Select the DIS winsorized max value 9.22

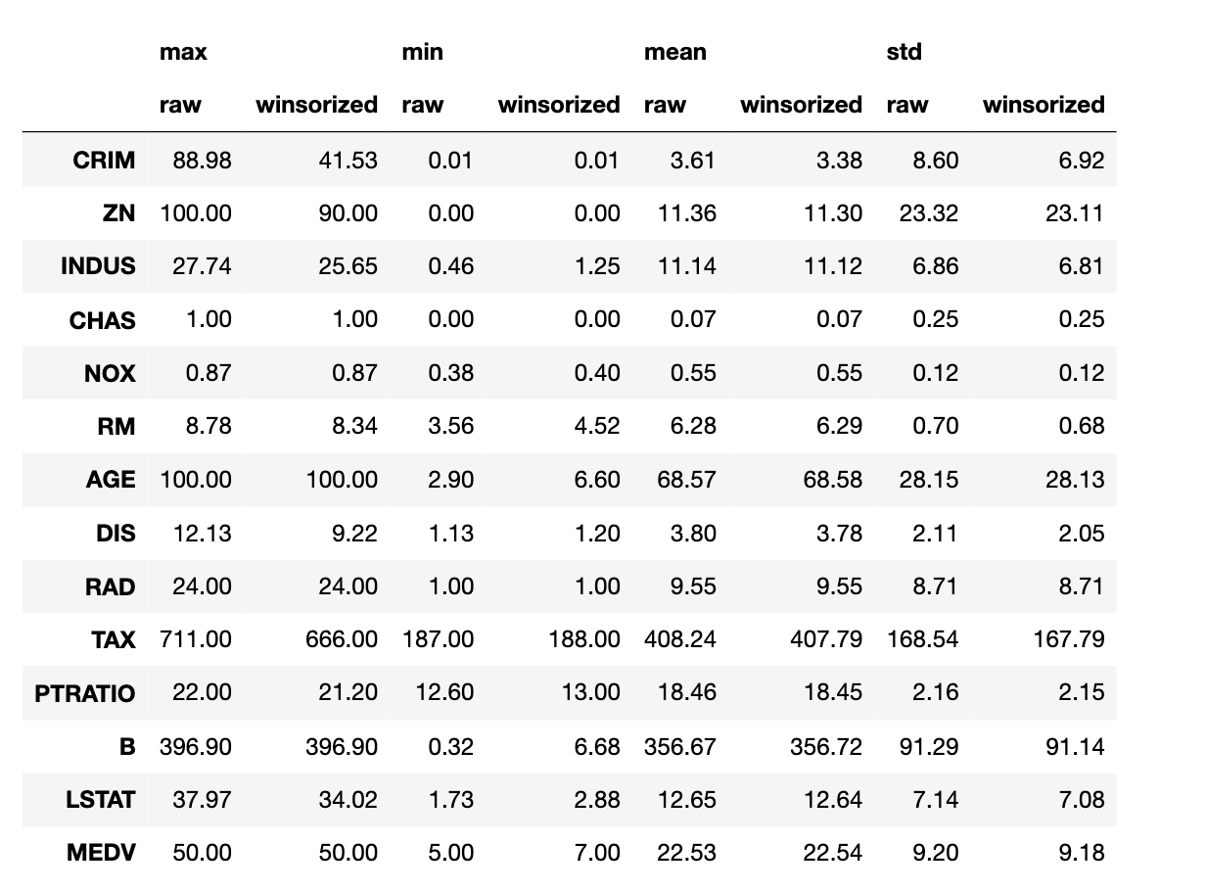[354, 534]
